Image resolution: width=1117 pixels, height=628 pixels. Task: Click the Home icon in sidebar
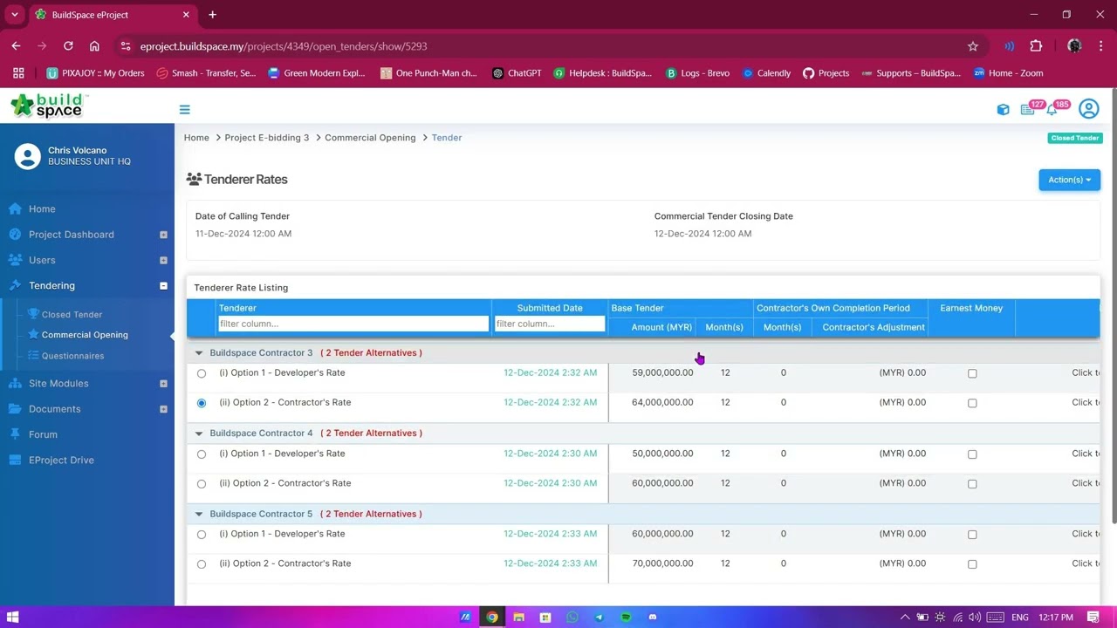15,209
